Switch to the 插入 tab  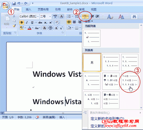point(28,9)
